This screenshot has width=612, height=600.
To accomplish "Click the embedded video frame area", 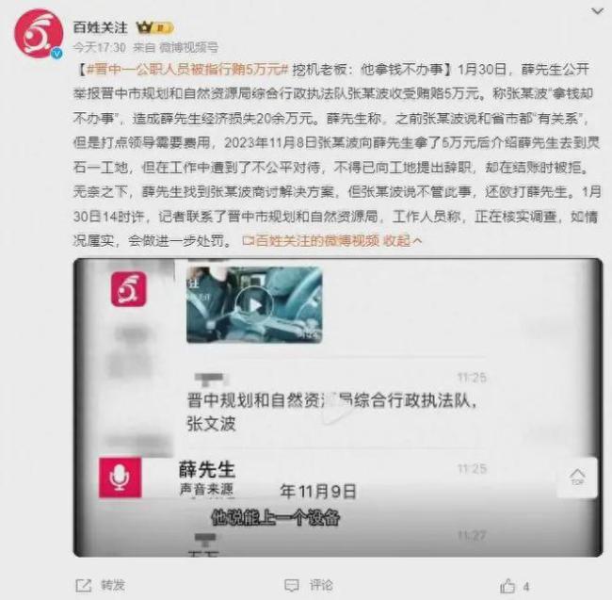I will 338,407.
